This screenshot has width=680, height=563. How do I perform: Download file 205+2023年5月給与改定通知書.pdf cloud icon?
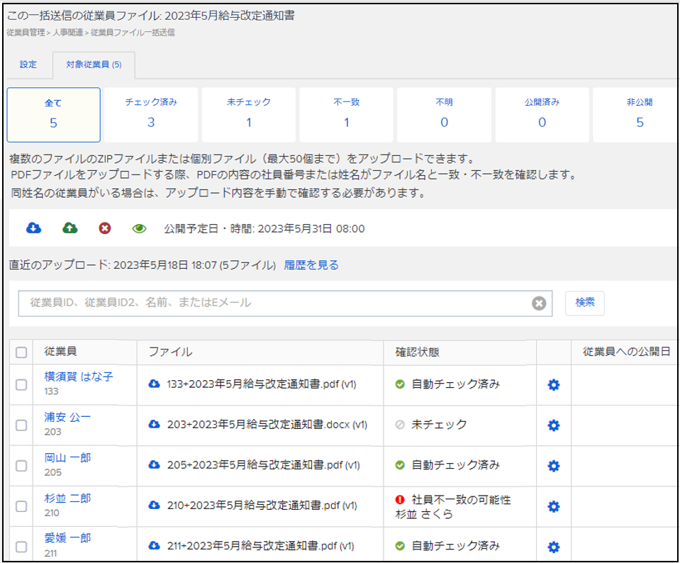pos(154,464)
